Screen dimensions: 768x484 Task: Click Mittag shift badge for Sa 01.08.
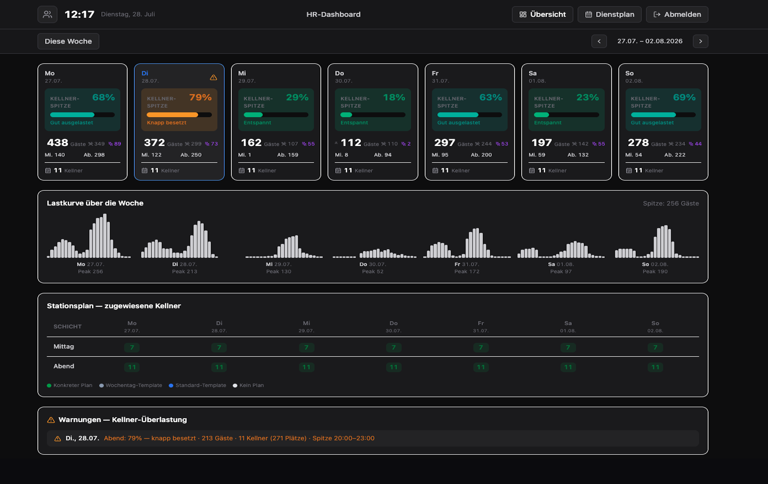(568, 348)
